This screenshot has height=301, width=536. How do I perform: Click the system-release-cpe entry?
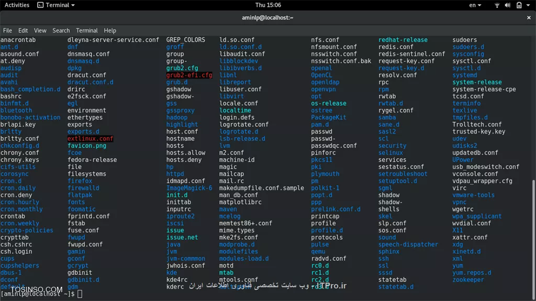click(484, 90)
